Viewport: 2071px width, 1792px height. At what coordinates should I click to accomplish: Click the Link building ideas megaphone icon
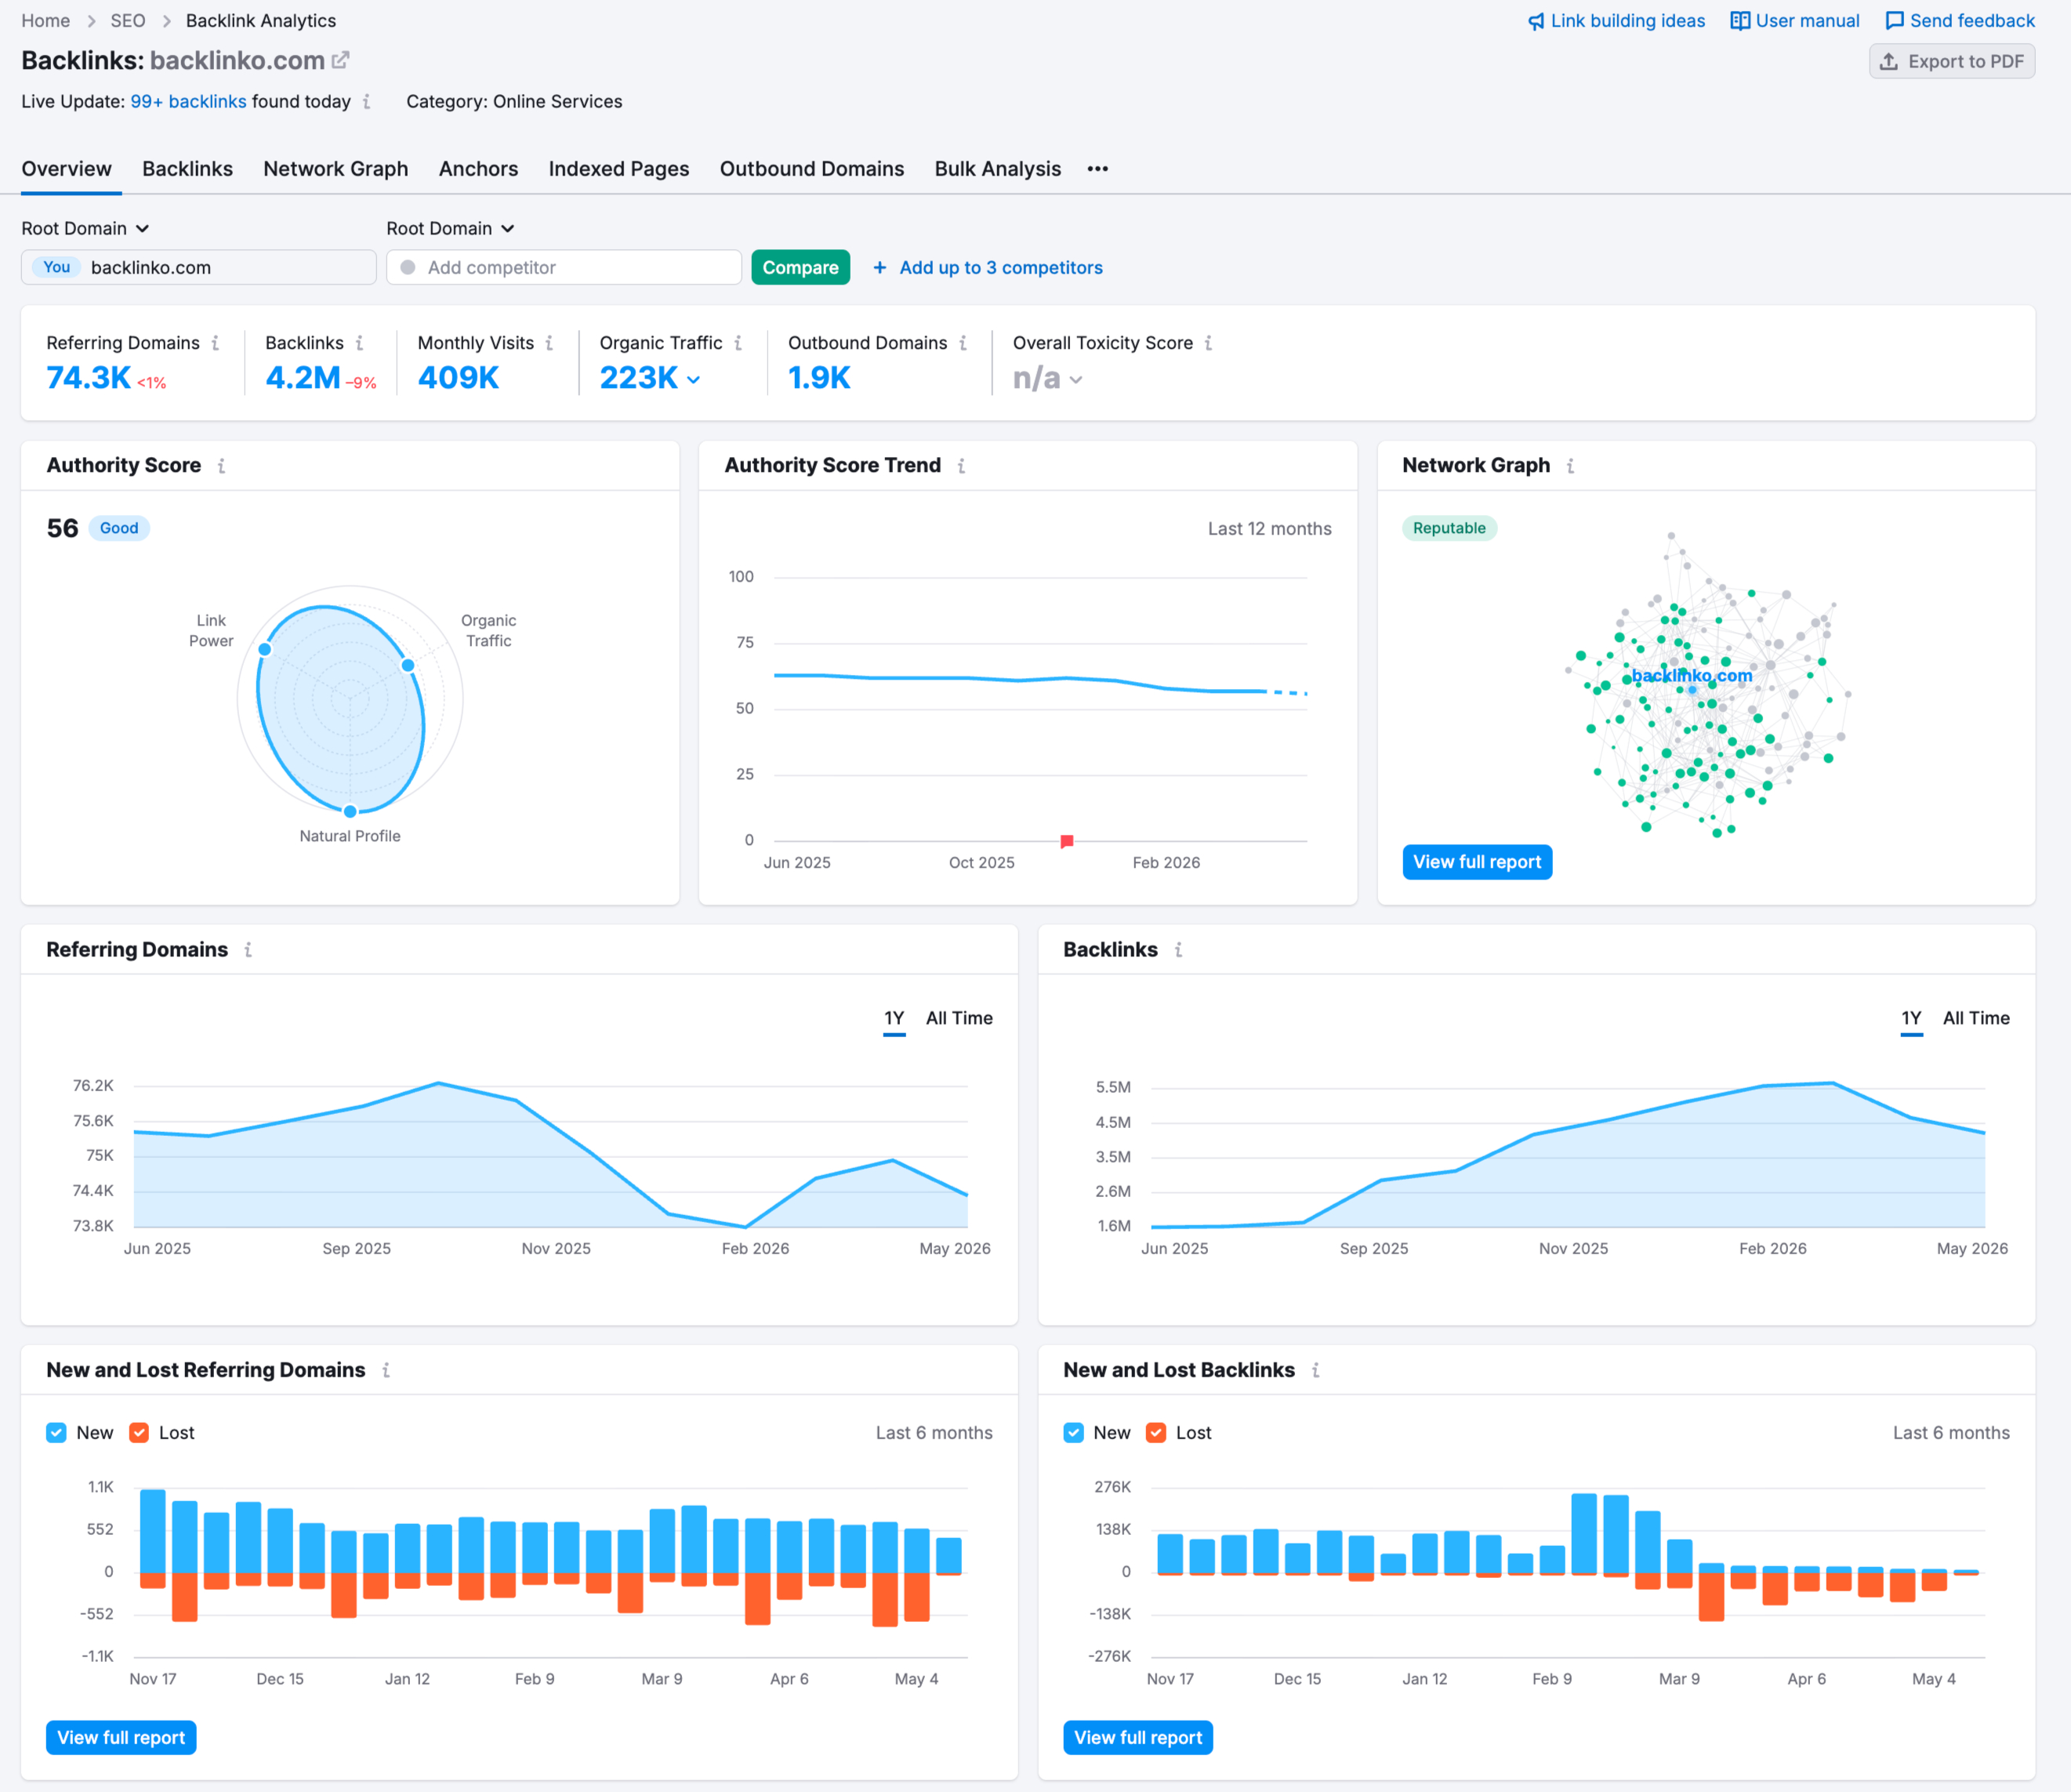click(1536, 21)
